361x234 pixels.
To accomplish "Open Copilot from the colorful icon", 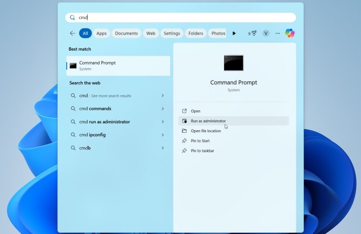I will (290, 33).
